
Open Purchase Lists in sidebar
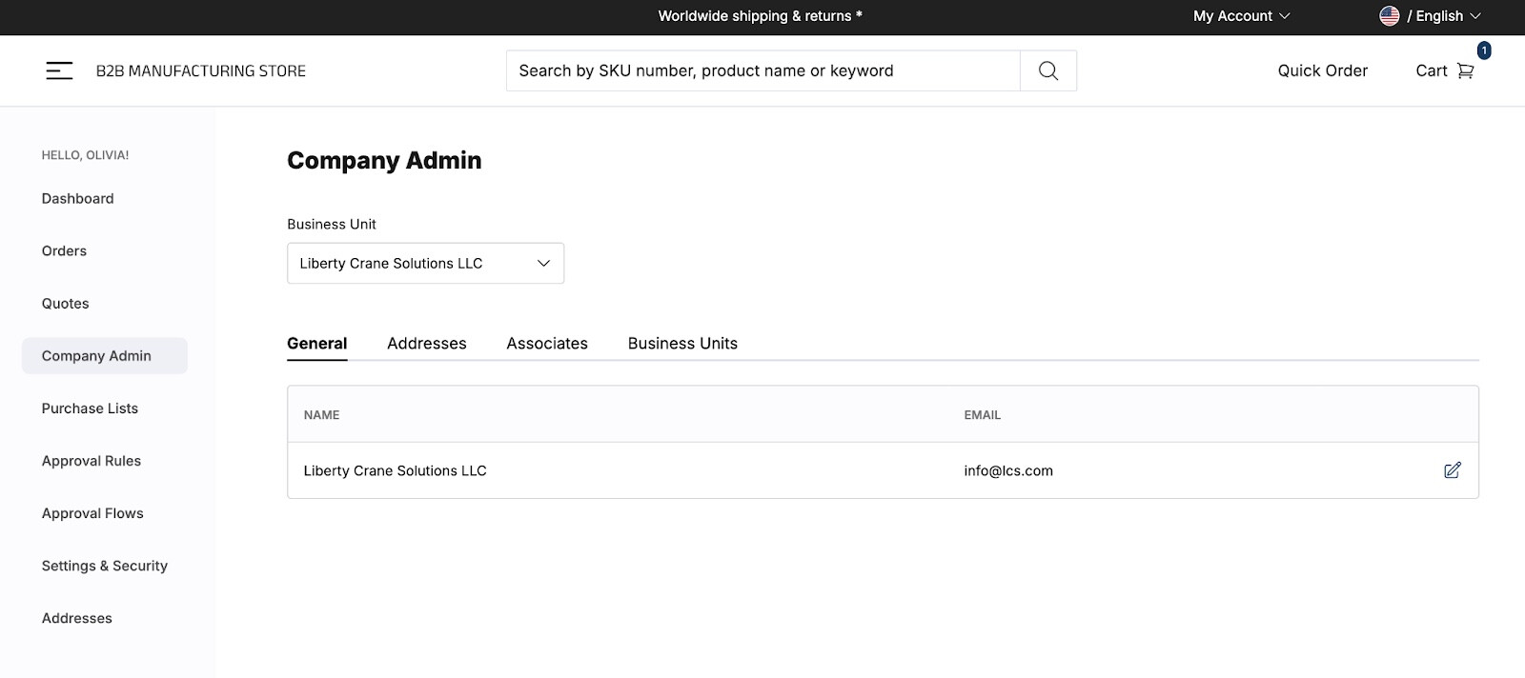pyautogui.click(x=90, y=409)
